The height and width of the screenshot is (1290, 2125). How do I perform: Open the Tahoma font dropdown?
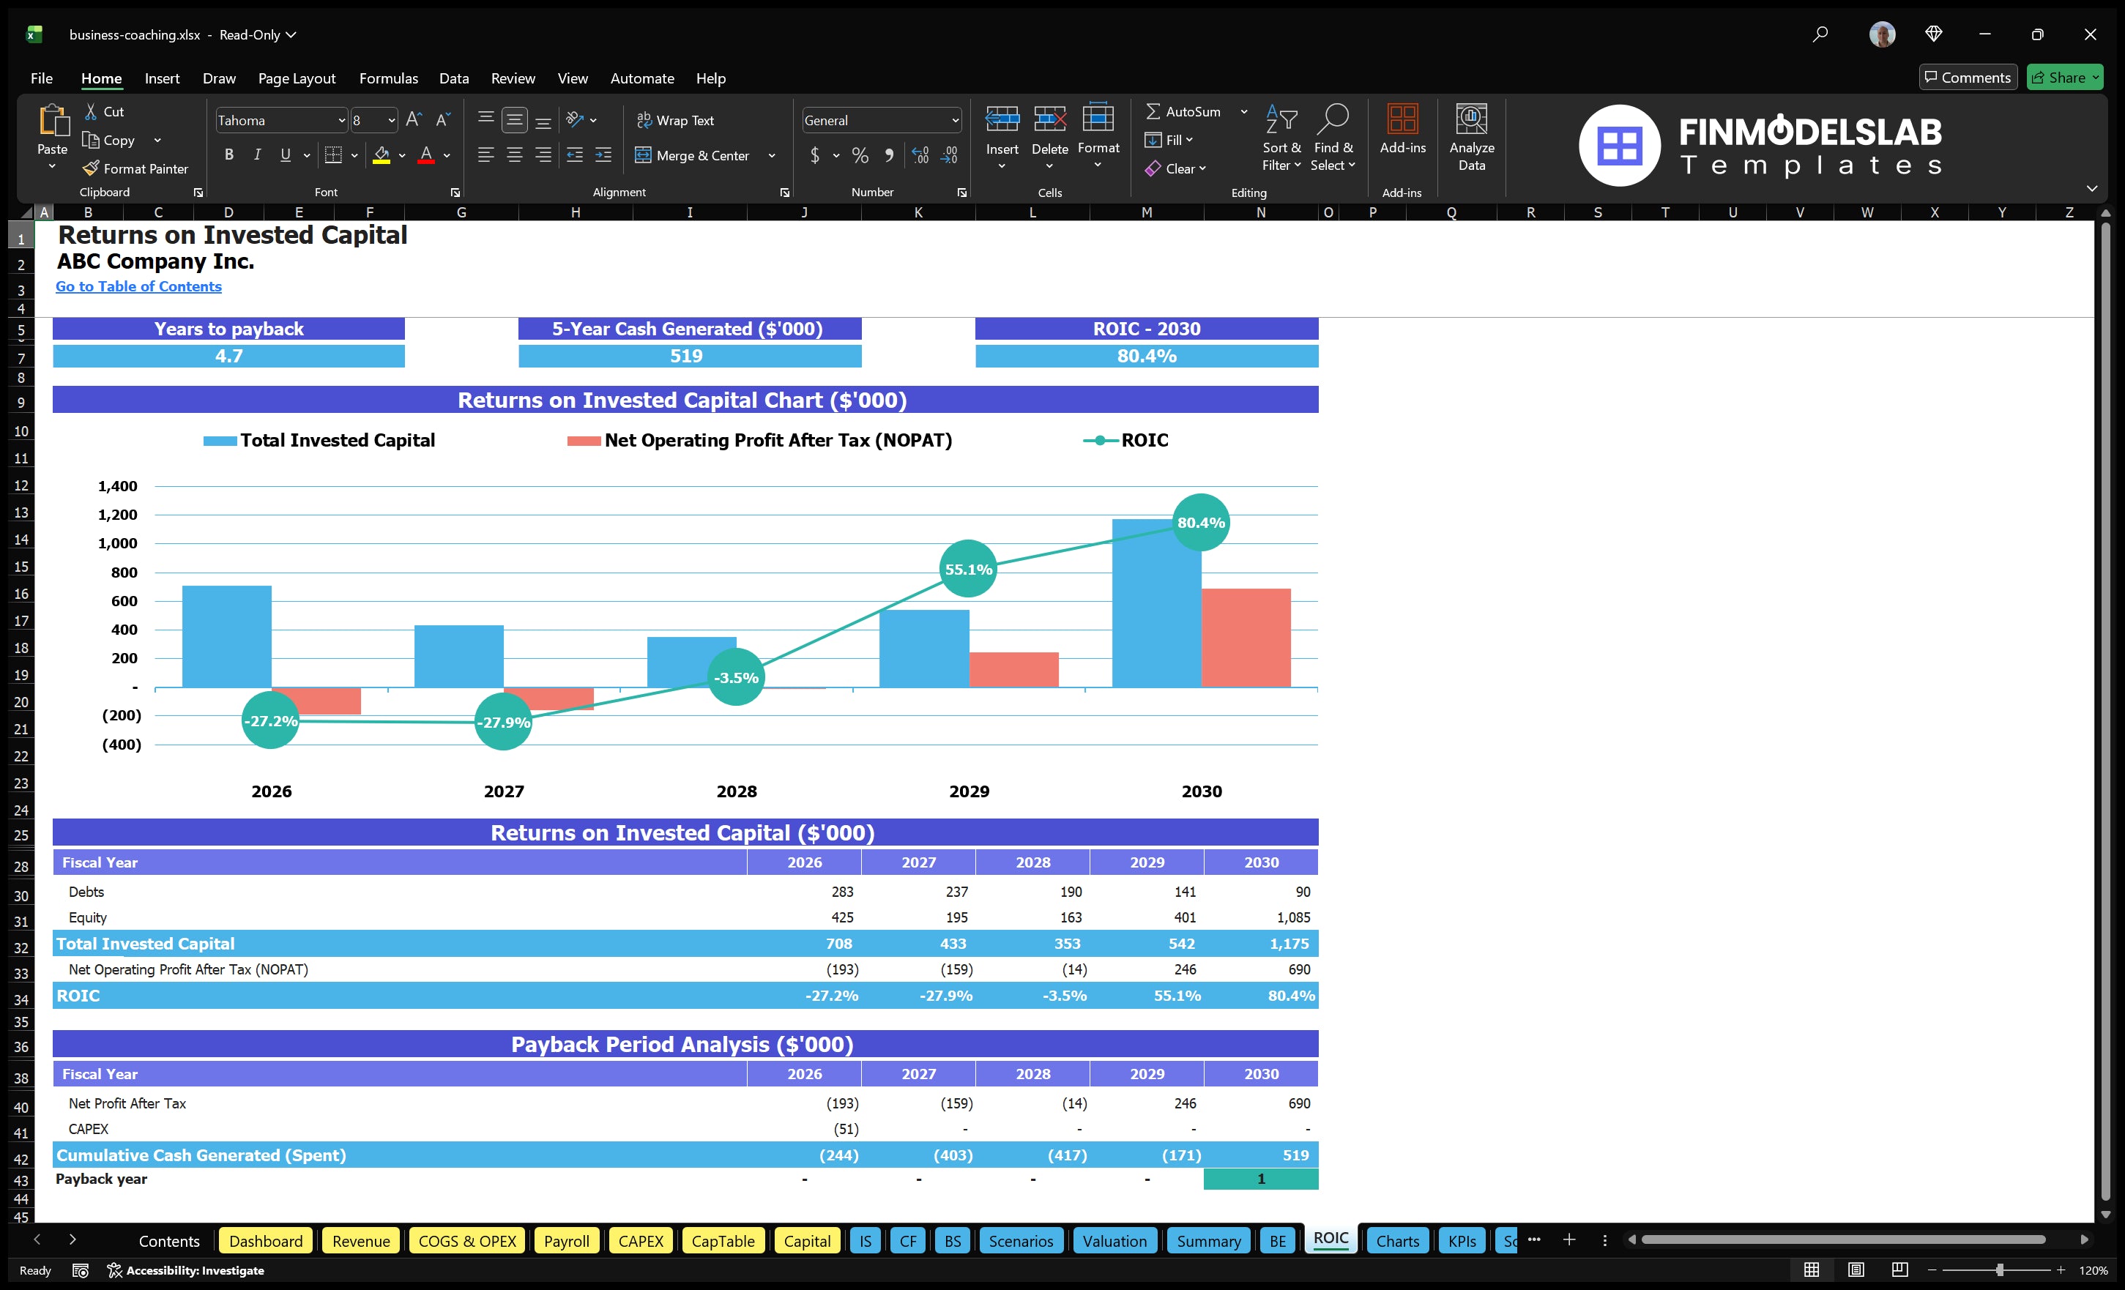tap(343, 120)
